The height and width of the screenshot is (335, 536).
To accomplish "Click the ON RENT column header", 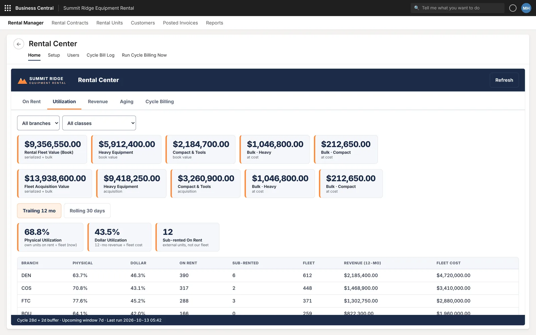I will click(188, 263).
